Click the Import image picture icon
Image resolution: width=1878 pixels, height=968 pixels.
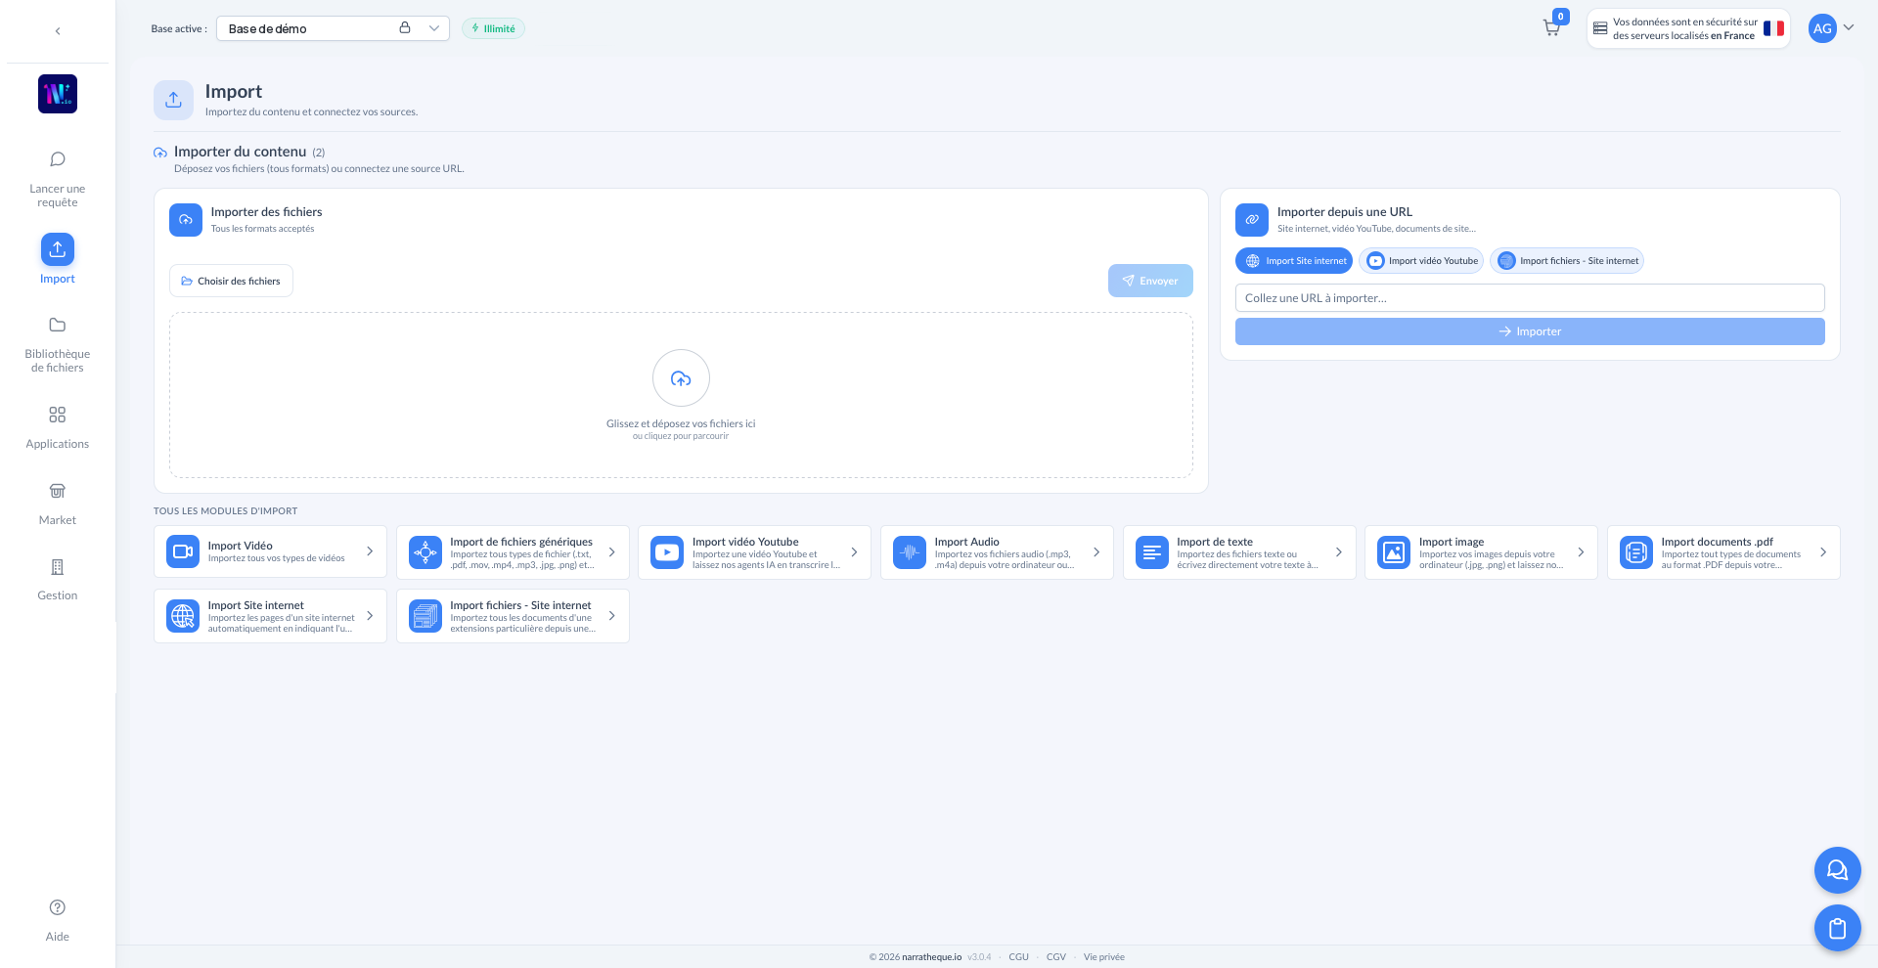(1394, 552)
